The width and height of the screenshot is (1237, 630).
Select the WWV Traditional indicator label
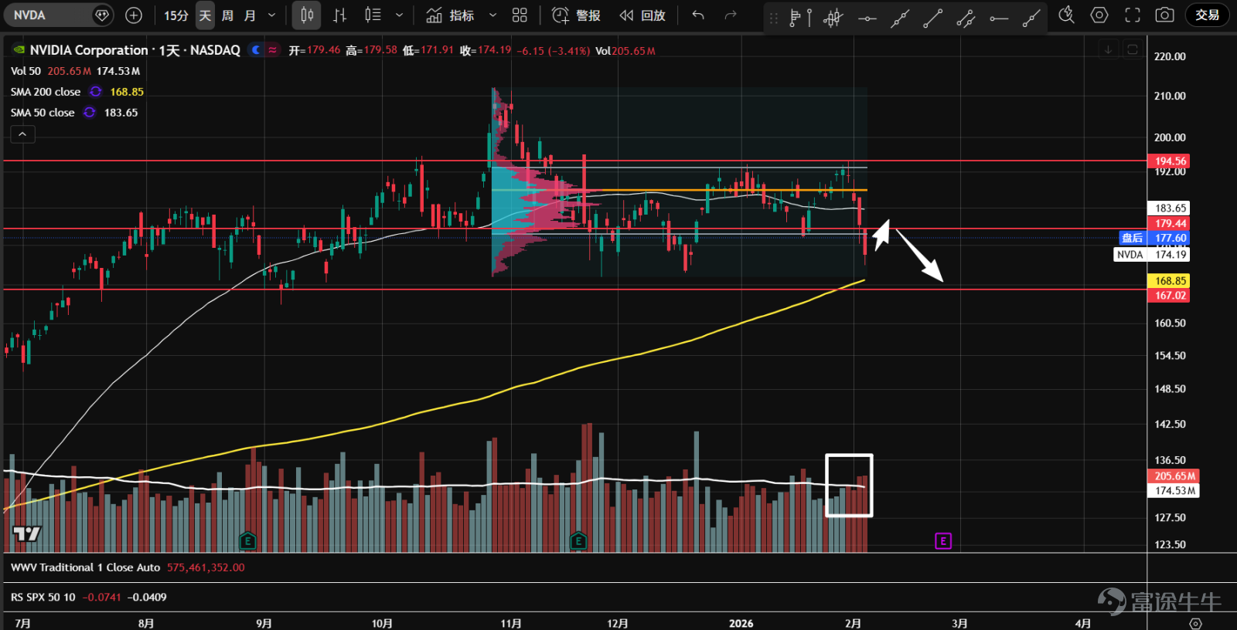[x=85, y=567]
